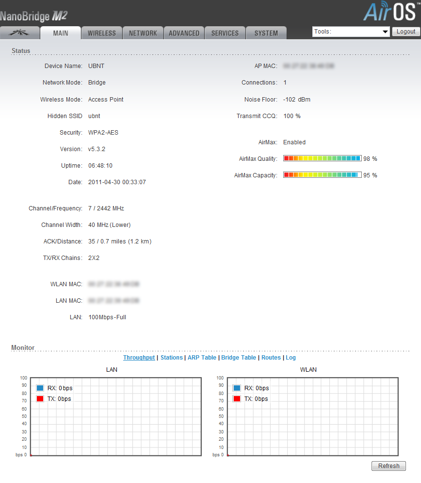Click the red TX legend square in LAN graph
421x483 pixels.
40,399
